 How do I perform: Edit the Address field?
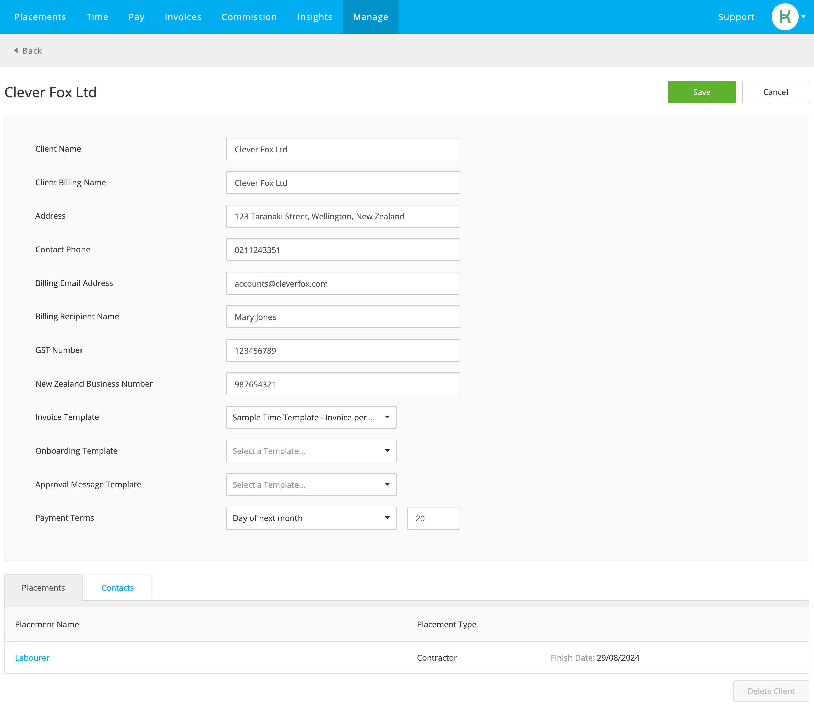pyautogui.click(x=343, y=216)
